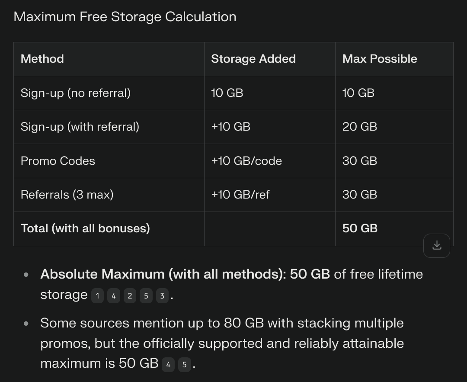Screen dimensions: 467x382
Task: Click the 'Method' column header
Action: coord(42,59)
